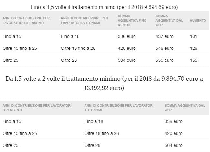Screen dimensions: 210x152
Task: Select the 'Aumento' column header
Action: 198,20
